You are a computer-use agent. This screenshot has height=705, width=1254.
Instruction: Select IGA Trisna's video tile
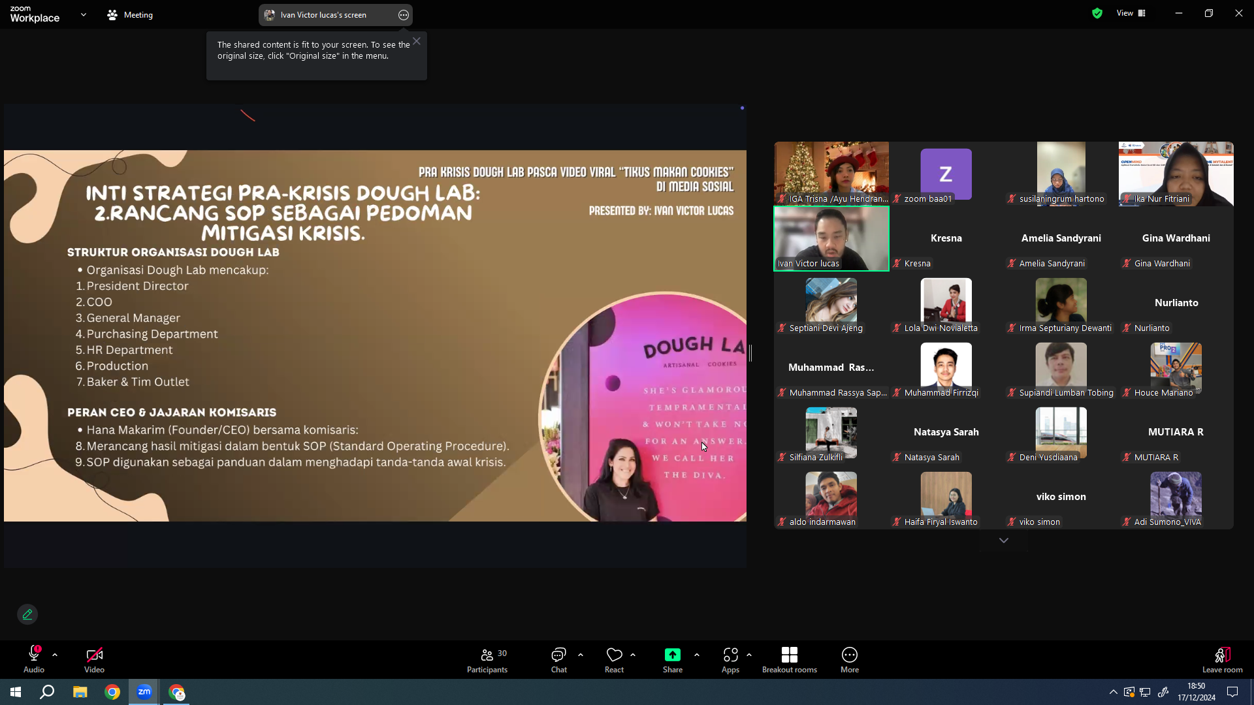point(831,174)
